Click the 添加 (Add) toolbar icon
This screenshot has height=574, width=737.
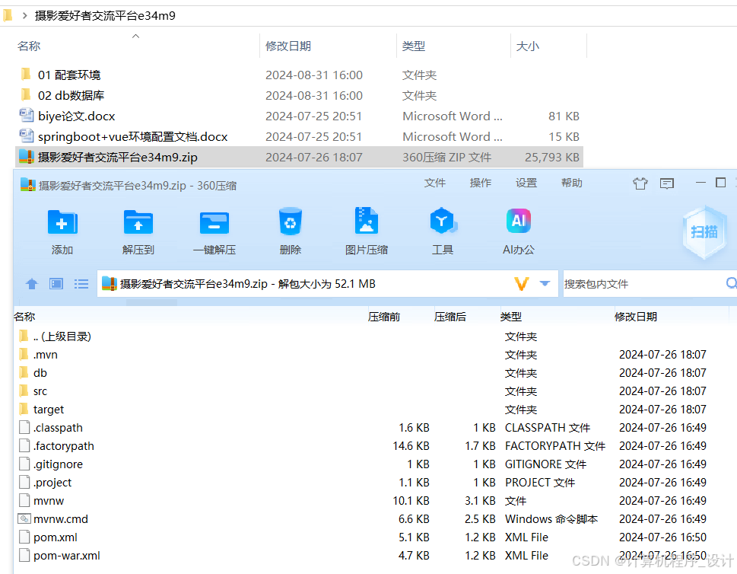[62, 225]
